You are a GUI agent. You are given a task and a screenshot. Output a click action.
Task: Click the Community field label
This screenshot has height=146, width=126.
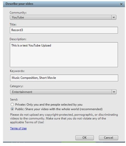pos(18,13)
